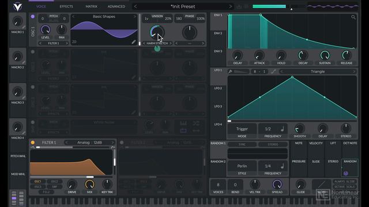Click the Spread knob

277,185
